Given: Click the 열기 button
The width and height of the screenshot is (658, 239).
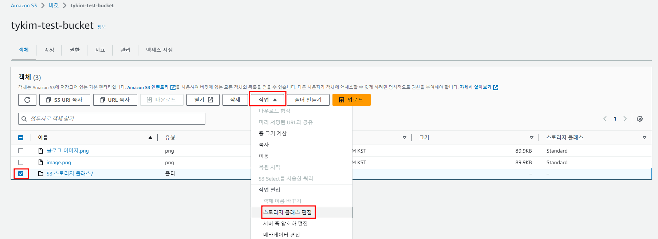Looking at the screenshot, I should (x=203, y=100).
